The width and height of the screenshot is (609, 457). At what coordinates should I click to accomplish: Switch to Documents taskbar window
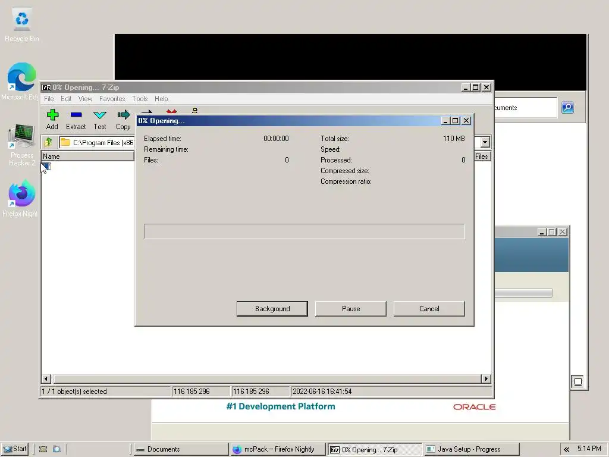tap(181, 449)
